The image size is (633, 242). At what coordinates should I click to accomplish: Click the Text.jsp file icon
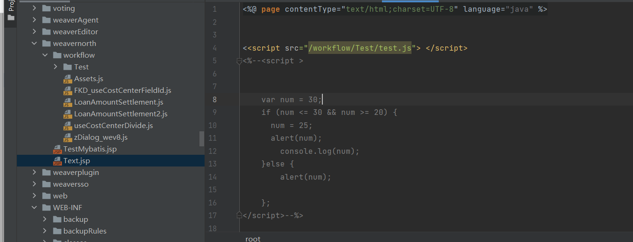point(57,161)
